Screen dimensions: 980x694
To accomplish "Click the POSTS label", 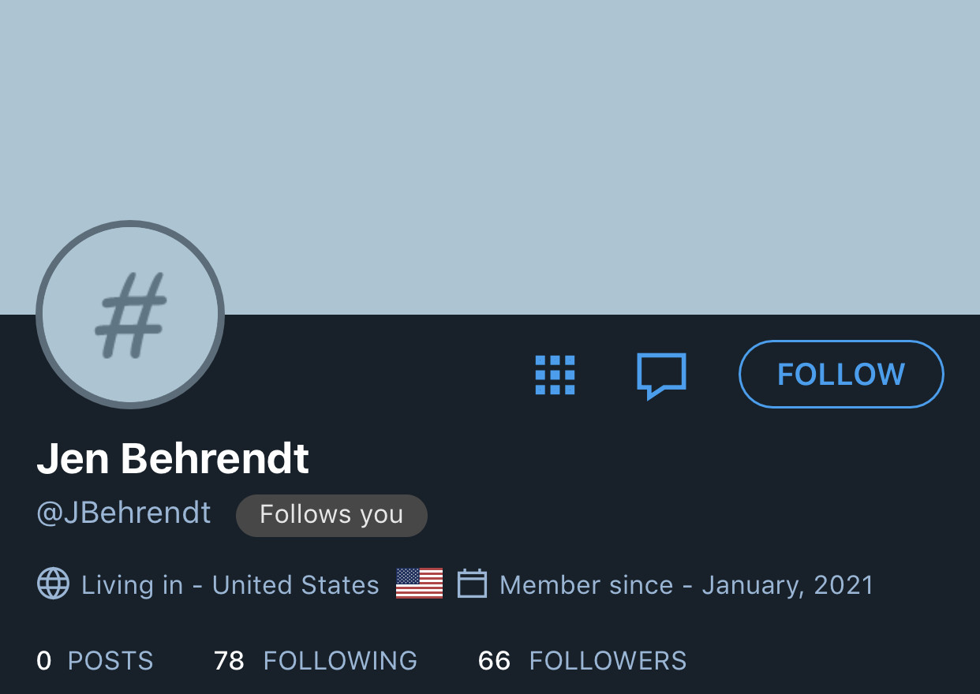I will [110, 661].
